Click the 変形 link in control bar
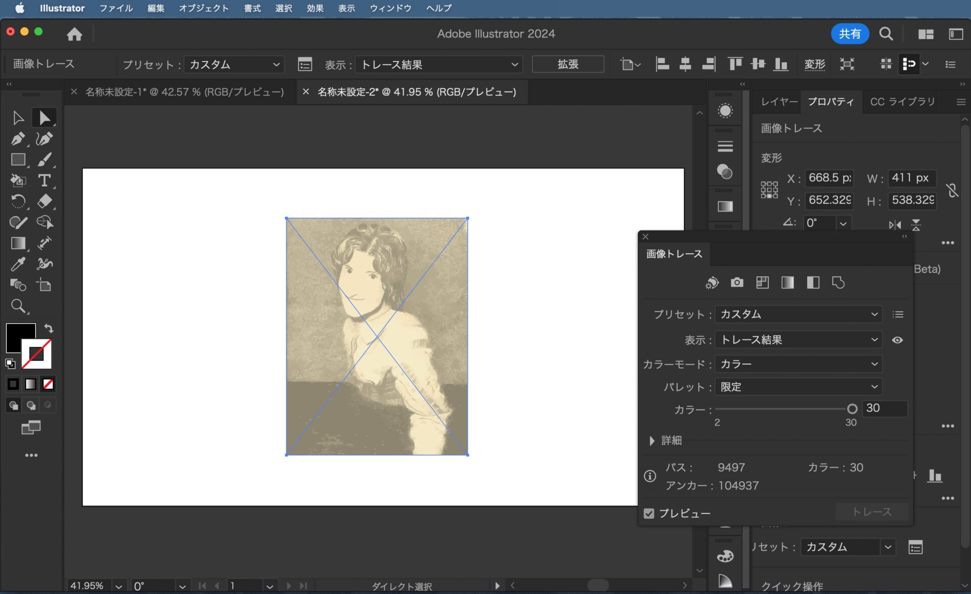The image size is (971, 594). point(814,64)
